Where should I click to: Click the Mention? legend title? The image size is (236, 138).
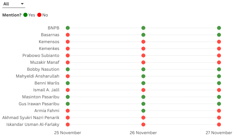[x=12, y=15]
